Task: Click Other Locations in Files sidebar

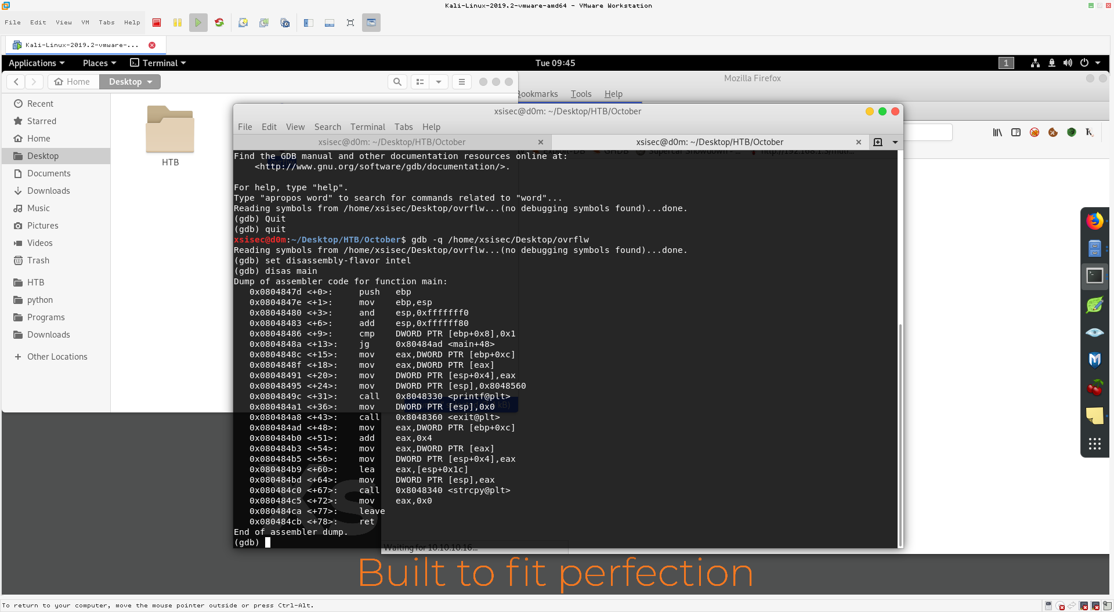Action: coord(56,357)
